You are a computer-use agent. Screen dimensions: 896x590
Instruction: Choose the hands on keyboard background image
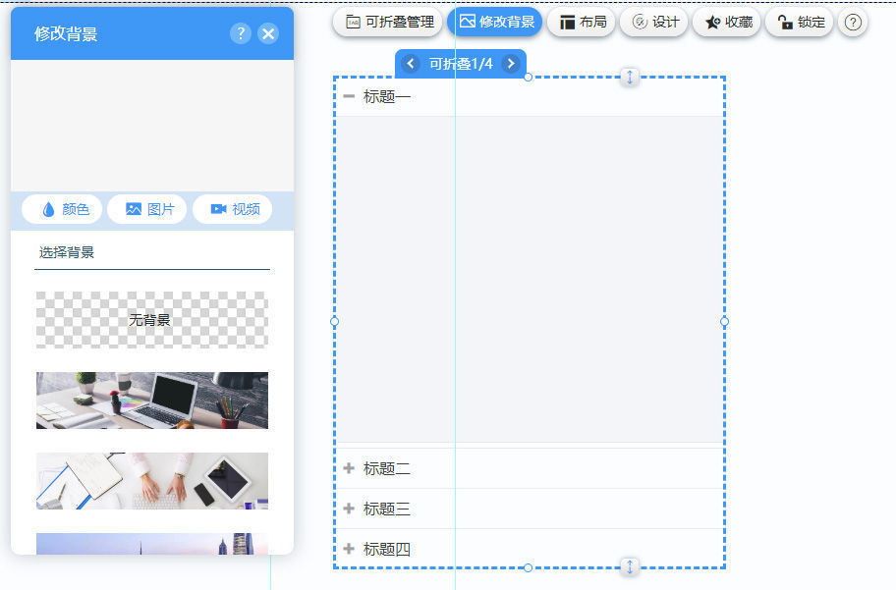point(151,481)
